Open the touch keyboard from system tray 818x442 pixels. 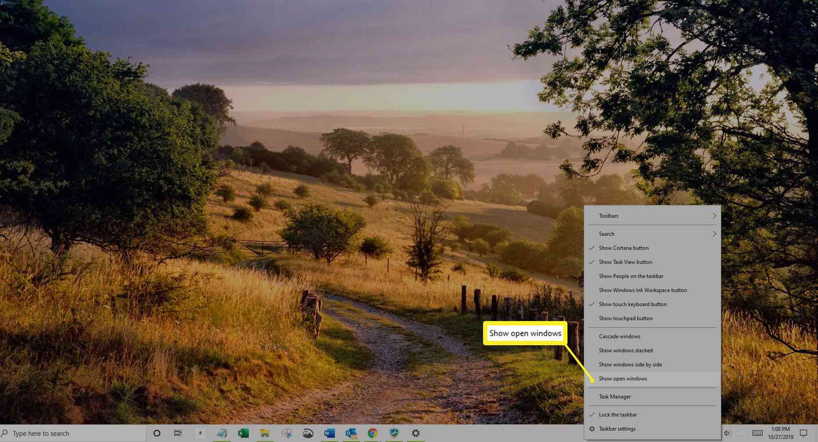[757, 433]
